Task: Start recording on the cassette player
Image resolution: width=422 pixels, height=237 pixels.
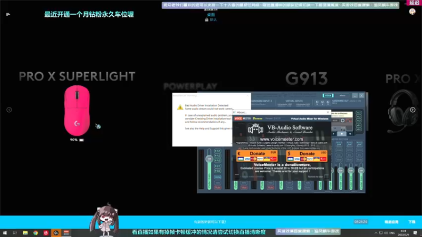Action: [x=350, y=134]
